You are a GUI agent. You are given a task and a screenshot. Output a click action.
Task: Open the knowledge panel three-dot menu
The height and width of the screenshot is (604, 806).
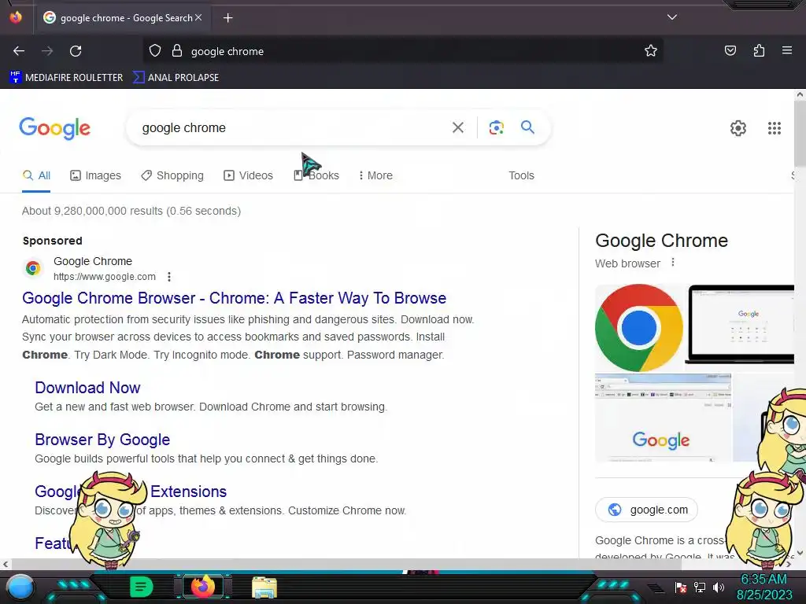point(673,263)
